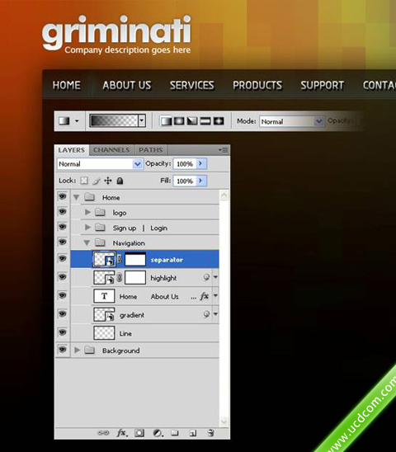Image resolution: width=396 pixels, height=452 pixels.
Task: Create a new group folder icon
Action: pyautogui.click(x=175, y=433)
